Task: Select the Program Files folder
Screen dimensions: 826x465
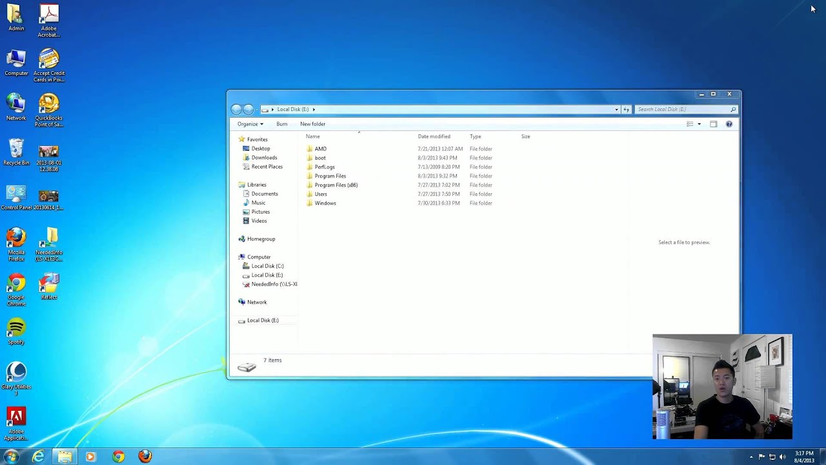Action: (x=330, y=176)
